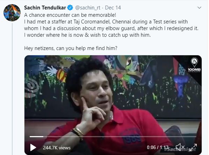Play the video with the play button
The width and height of the screenshot is (209, 155).
[33, 148]
